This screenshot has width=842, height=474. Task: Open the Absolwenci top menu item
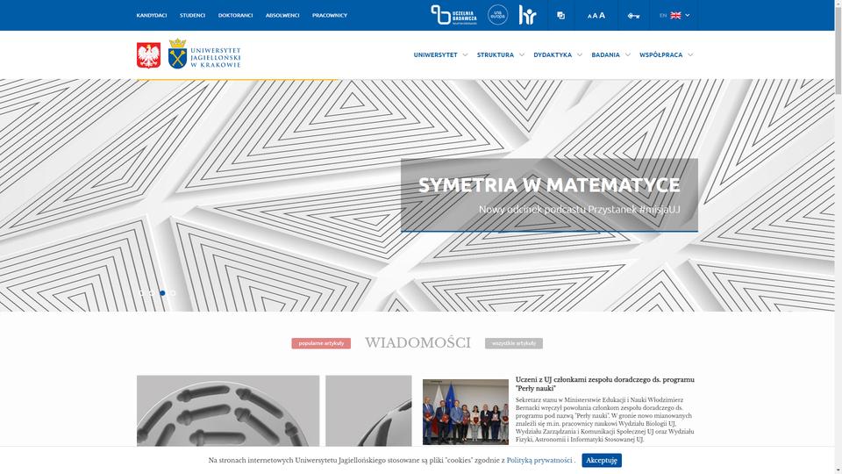pyautogui.click(x=282, y=16)
